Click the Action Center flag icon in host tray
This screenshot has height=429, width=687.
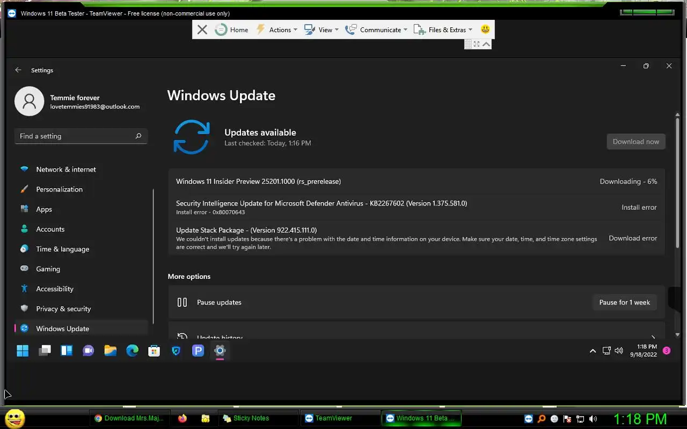pos(567,419)
